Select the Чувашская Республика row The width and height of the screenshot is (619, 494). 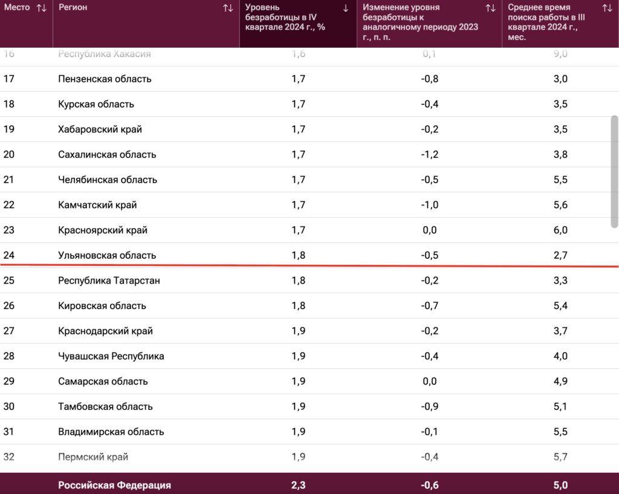click(309, 356)
